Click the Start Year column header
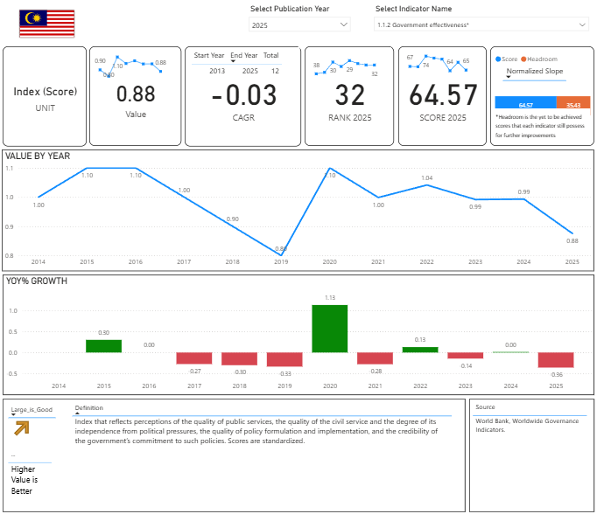 click(x=208, y=55)
